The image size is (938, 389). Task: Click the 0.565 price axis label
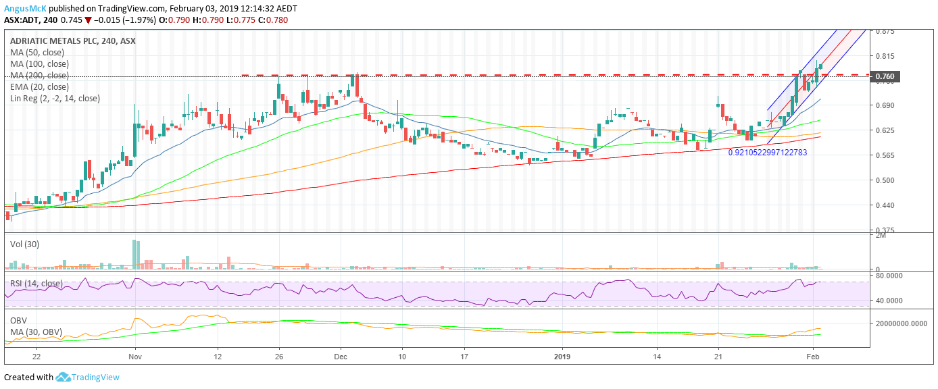pos(885,155)
